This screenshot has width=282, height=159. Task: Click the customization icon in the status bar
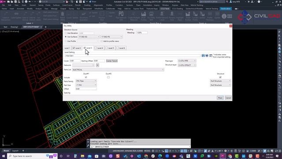click(x=280, y=151)
